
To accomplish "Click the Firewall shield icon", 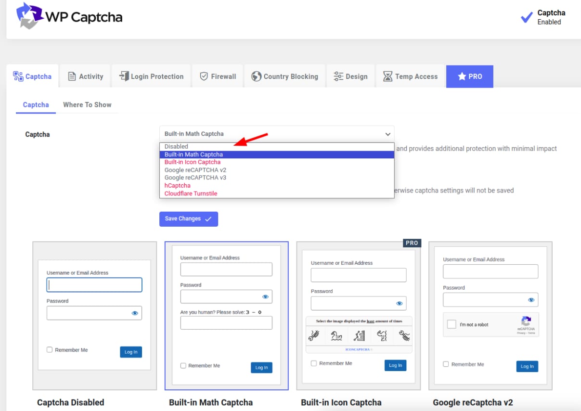I will coord(204,77).
